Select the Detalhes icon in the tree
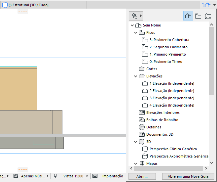The image size is (217, 182). pos(142,127)
